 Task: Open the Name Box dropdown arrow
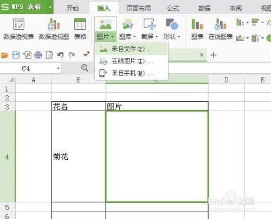click(58, 68)
